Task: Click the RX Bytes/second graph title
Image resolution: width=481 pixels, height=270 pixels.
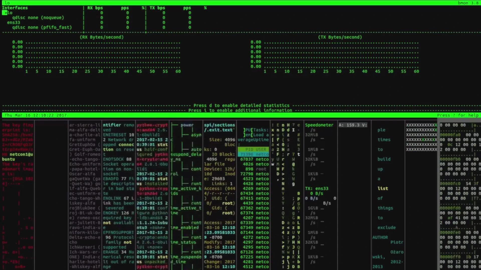Action: [x=102, y=37]
